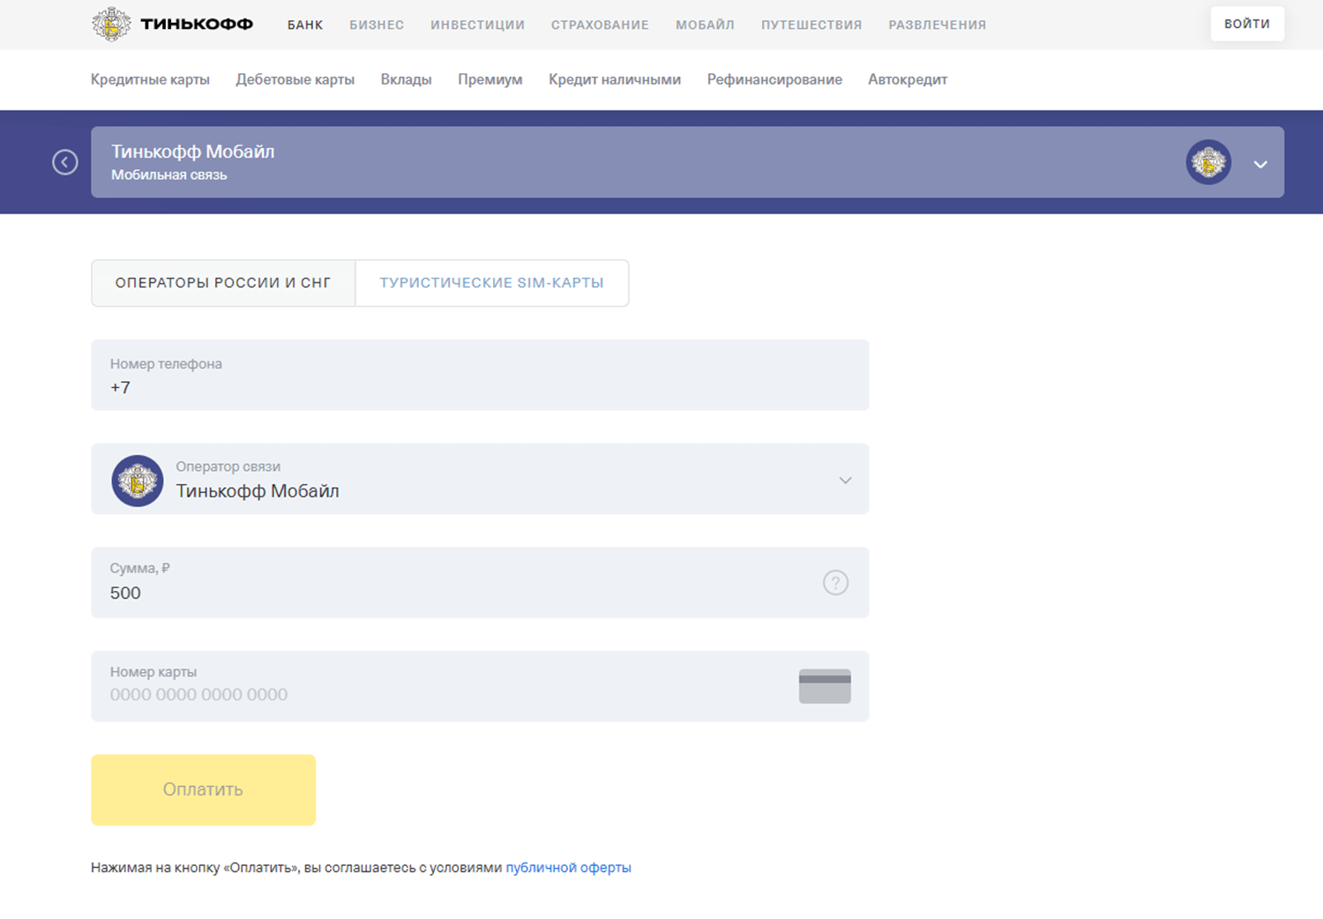The width and height of the screenshot is (1323, 919).
Task: Select the Операторы России и СНГ tab
Action: point(223,283)
